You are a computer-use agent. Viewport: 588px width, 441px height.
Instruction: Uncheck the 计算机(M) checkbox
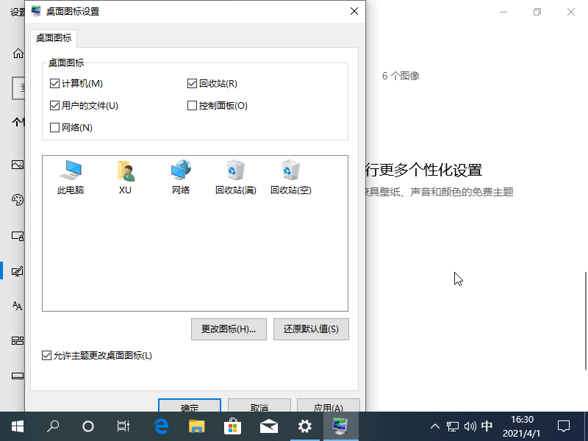(x=55, y=84)
